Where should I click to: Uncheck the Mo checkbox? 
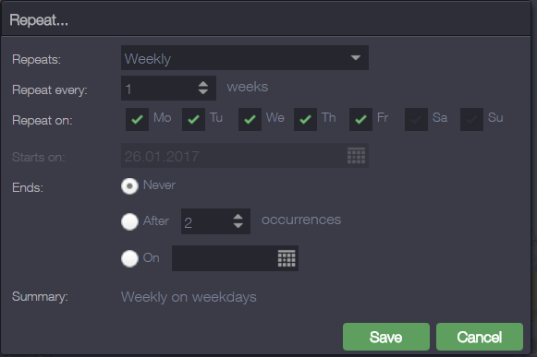pos(137,119)
